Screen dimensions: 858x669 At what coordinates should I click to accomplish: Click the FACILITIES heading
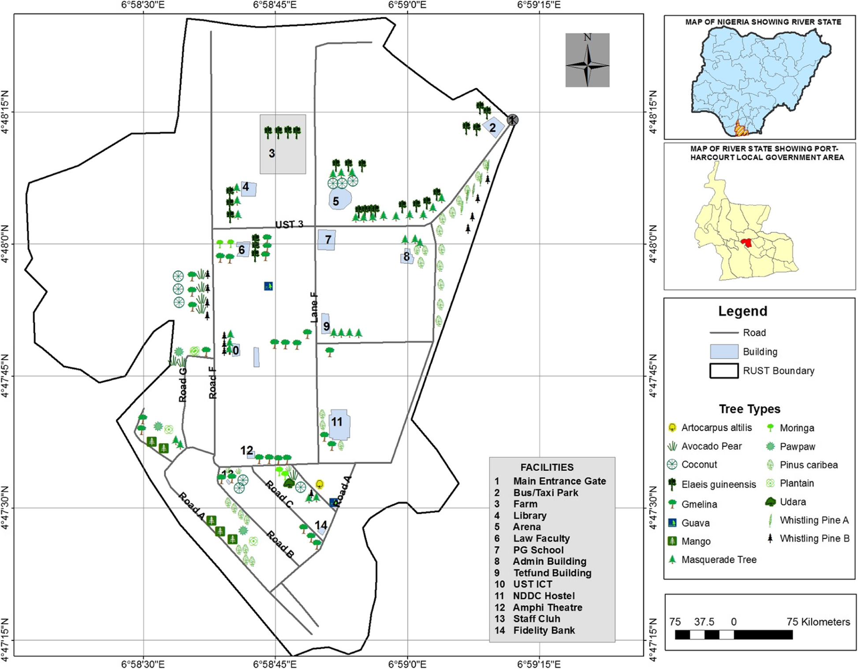coord(547,467)
